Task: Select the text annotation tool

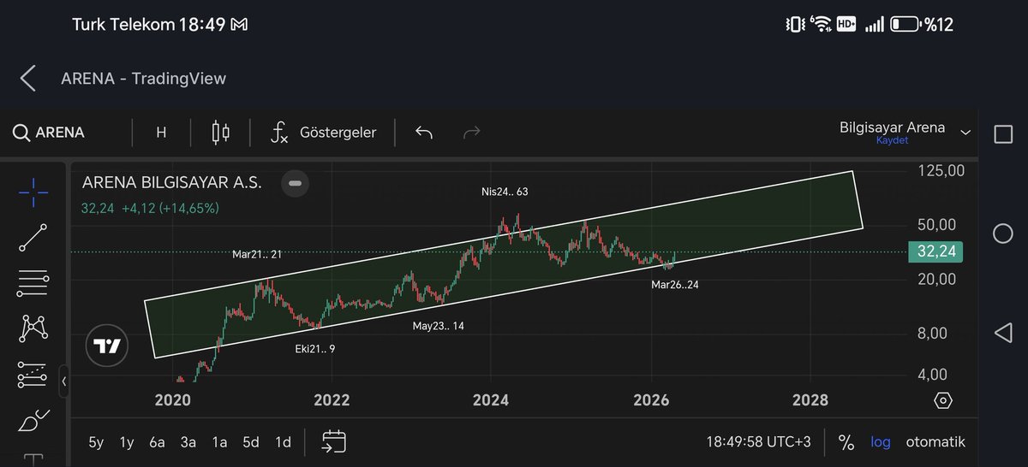Action: pyautogui.click(x=33, y=460)
